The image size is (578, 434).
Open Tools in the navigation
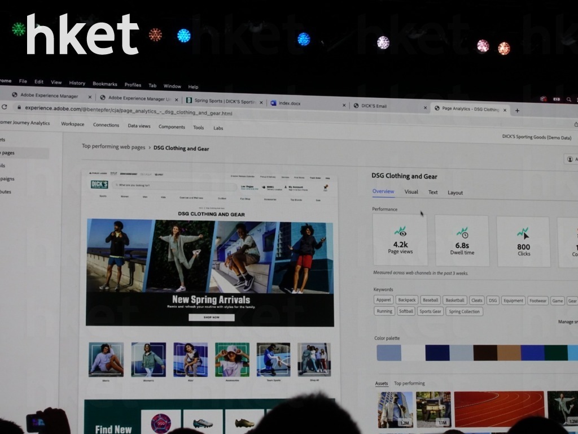click(198, 128)
